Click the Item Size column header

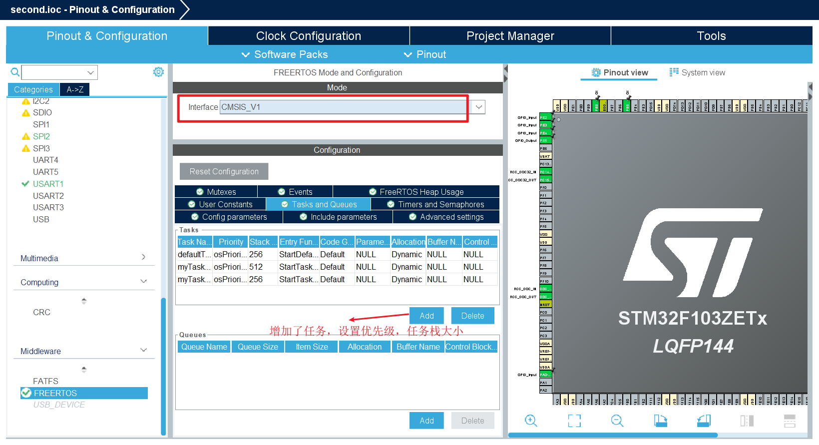click(312, 347)
